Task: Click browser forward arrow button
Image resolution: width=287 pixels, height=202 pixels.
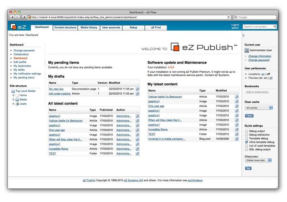Action: pos(17,17)
